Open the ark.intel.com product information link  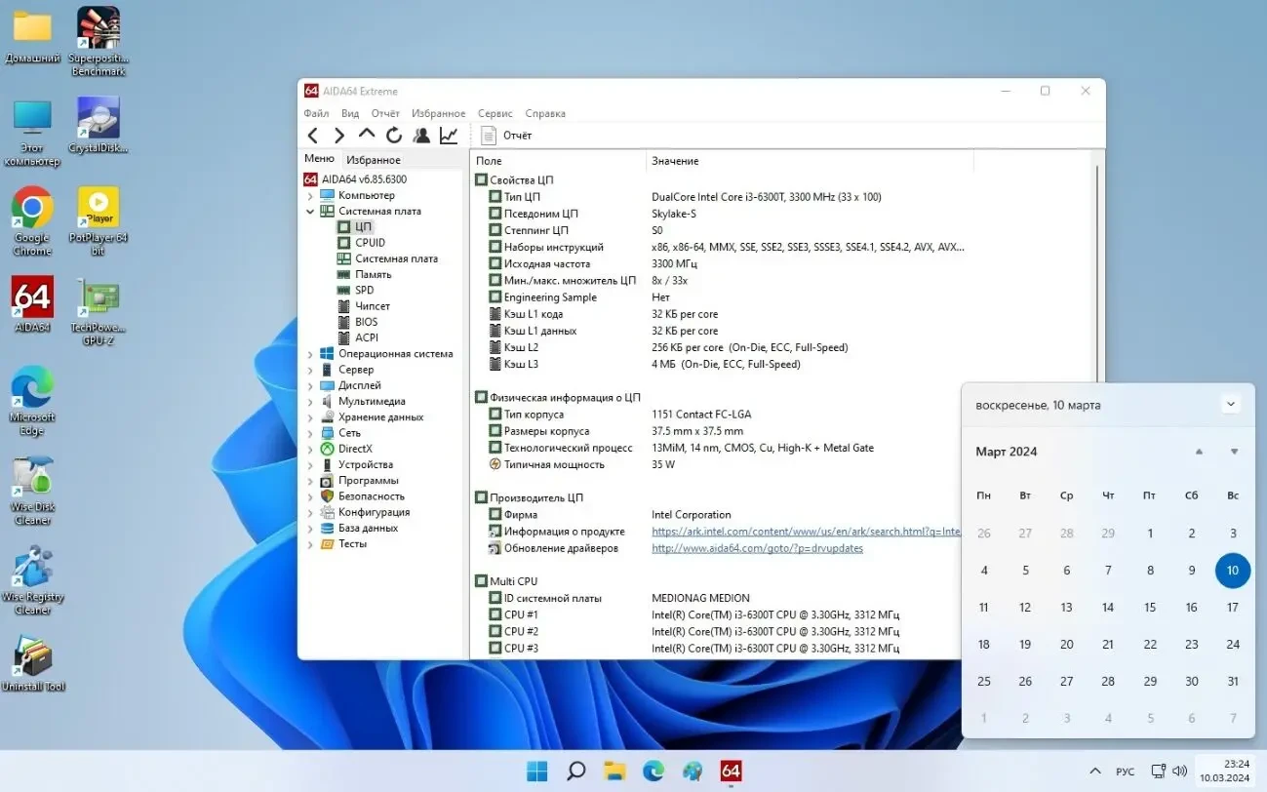point(806,532)
